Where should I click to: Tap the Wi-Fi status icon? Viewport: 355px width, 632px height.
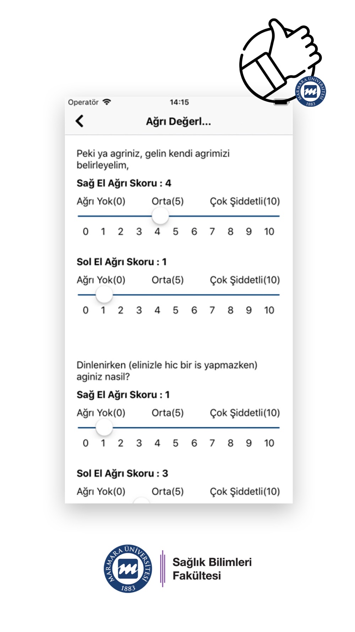coord(106,102)
